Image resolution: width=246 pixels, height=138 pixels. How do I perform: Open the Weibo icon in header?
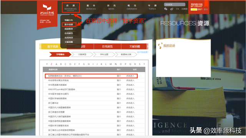pyautogui.click(x=172, y=9)
